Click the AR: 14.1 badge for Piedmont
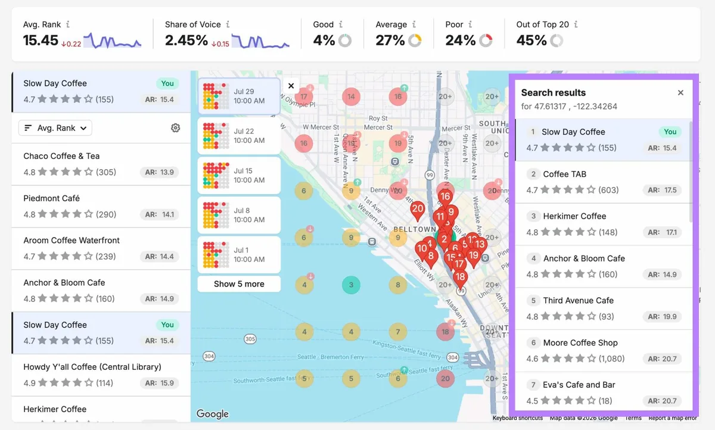Viewport: 715px width, 430px height. coord(160,214)
